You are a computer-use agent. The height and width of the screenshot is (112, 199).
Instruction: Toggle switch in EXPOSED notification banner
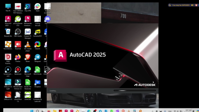click(x=192, y=5)
